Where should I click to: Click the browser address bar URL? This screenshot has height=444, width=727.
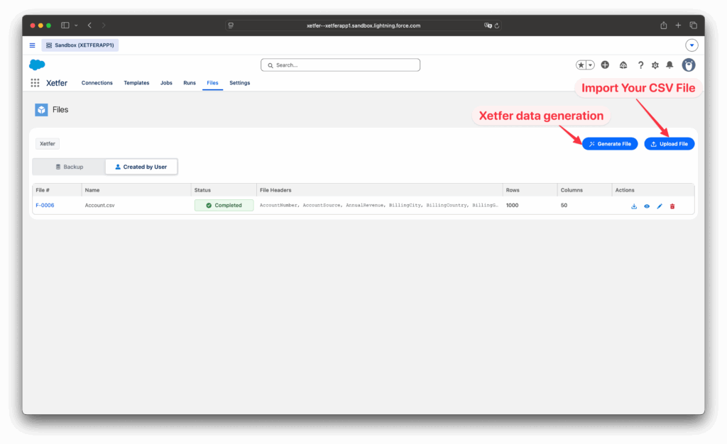[x=363, y=26]
